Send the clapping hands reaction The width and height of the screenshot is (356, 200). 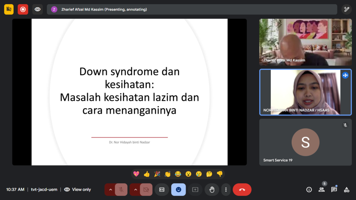coord(168,174)
